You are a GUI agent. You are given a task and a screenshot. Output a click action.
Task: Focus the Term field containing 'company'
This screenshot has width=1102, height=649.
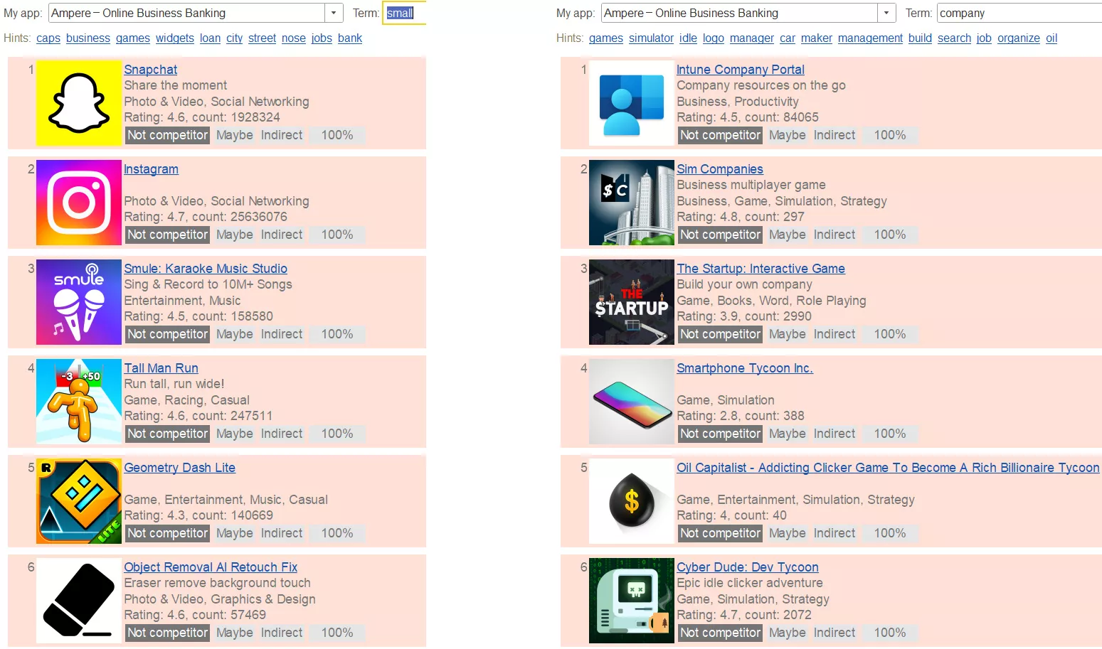[x=1019, y=13]
